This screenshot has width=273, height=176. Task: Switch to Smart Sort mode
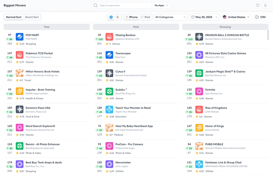(x=32, y=17)
